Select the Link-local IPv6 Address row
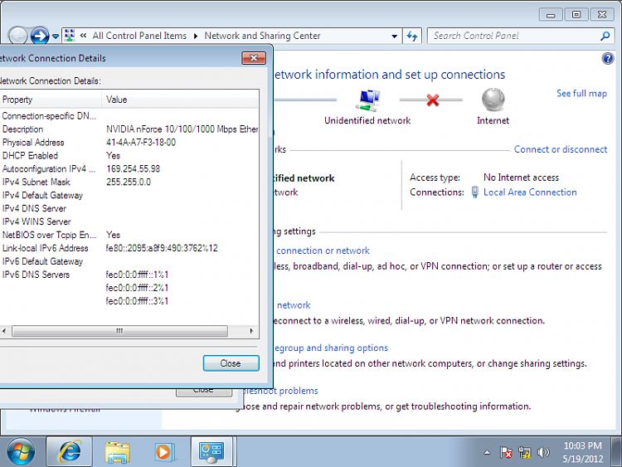This screenshot has width=622, height=467. pos(129,248)
